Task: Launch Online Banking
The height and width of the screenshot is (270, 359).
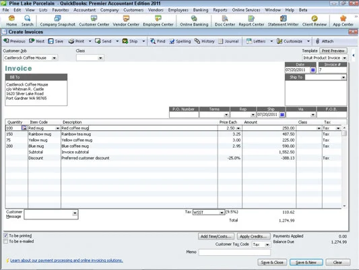Action: click(194, 21)
